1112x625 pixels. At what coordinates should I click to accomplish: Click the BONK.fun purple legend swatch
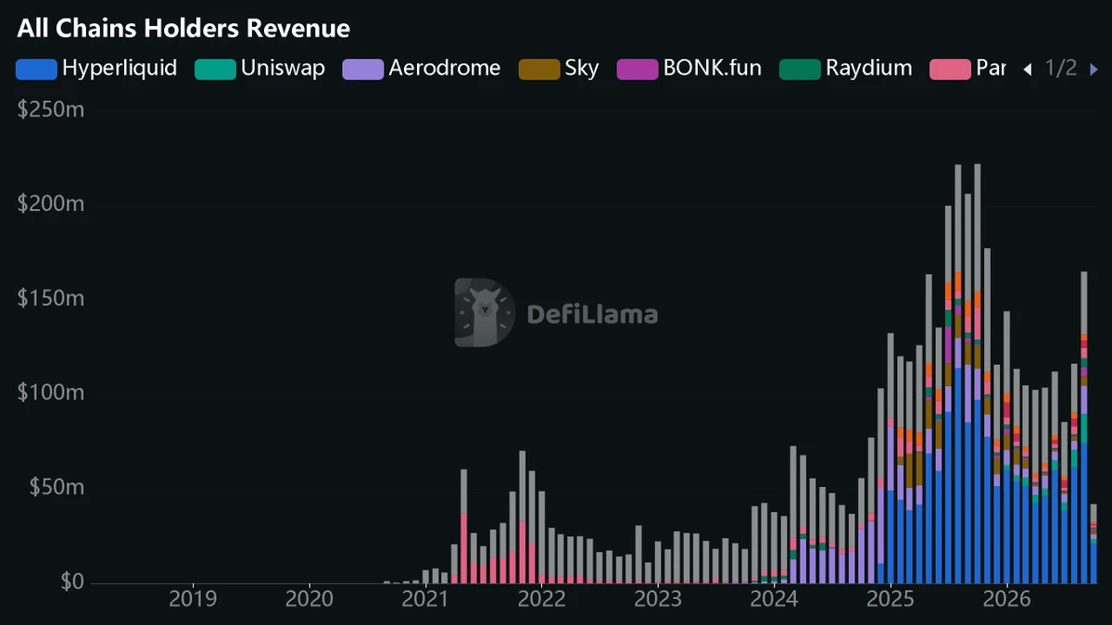pyautogui.click(x=637, y=69)
